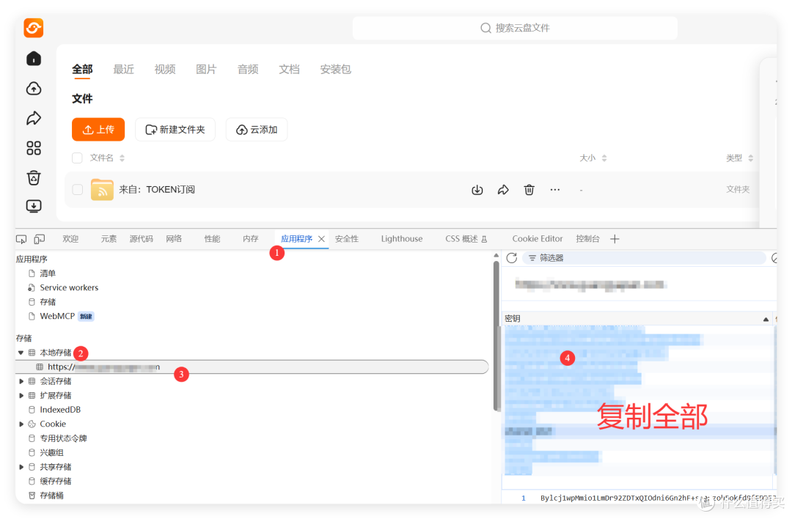Viewport: 792px width, 519px height.
Task: Open the 源代码 DevTools tab
Action: 142,239
